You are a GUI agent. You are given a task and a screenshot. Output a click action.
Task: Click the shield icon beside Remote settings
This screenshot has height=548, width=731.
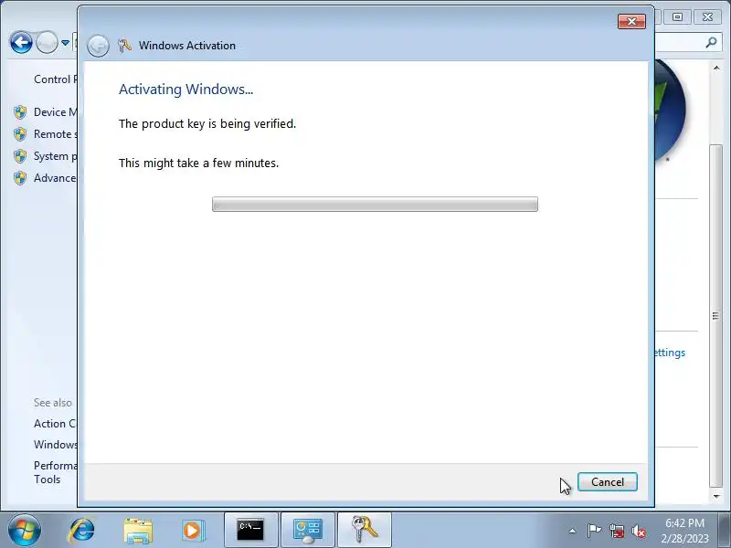[20, 134]
